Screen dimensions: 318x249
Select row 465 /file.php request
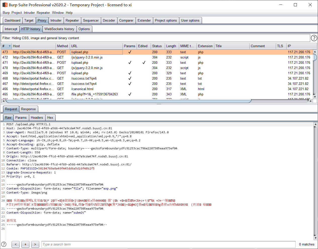click(157, 94)
